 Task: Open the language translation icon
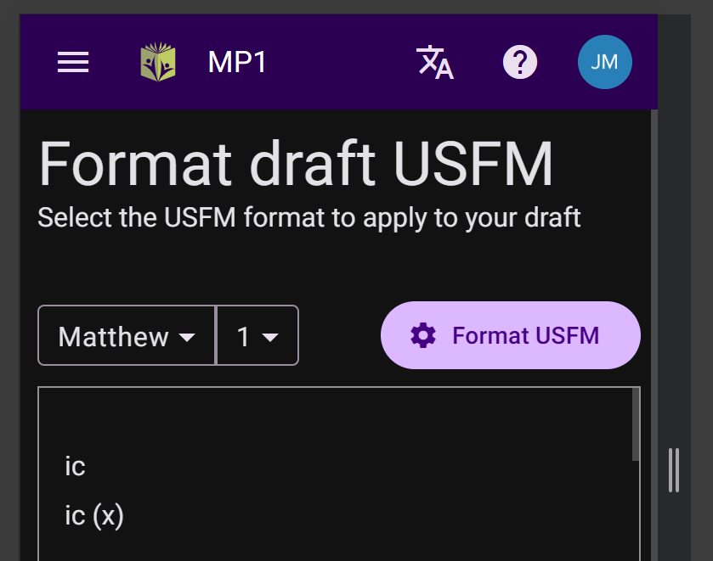[x=435, y=62]
